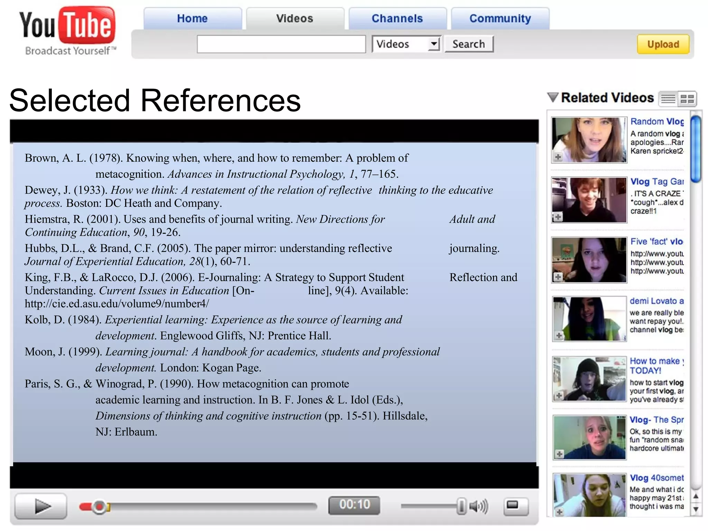Open the Channels tab
The width and height of the screenshot is (708, 531).
coord(397,19)
